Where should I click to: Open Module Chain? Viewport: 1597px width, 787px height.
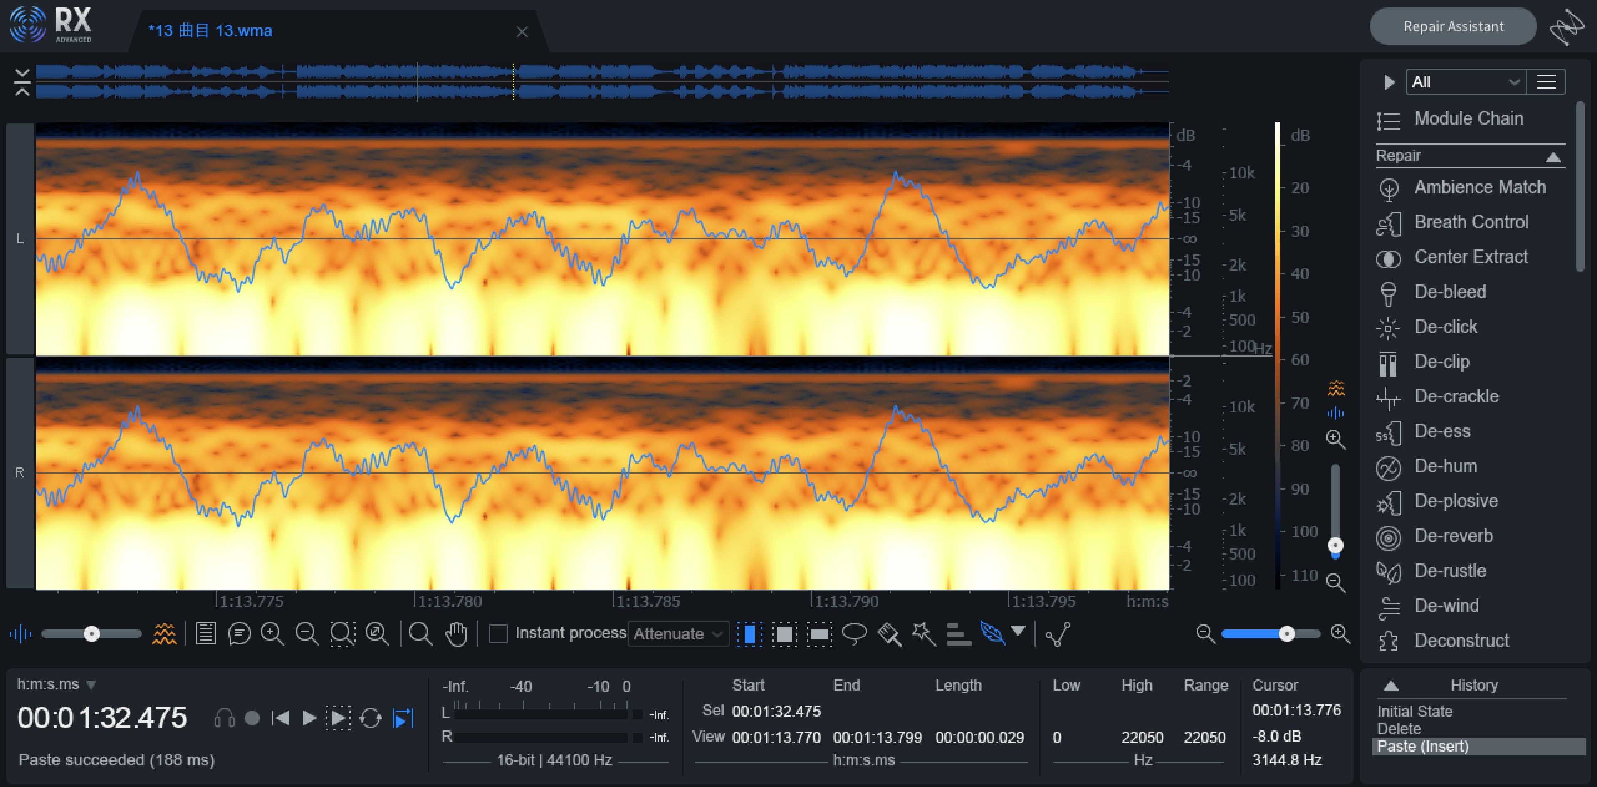tap(1468, 118)
